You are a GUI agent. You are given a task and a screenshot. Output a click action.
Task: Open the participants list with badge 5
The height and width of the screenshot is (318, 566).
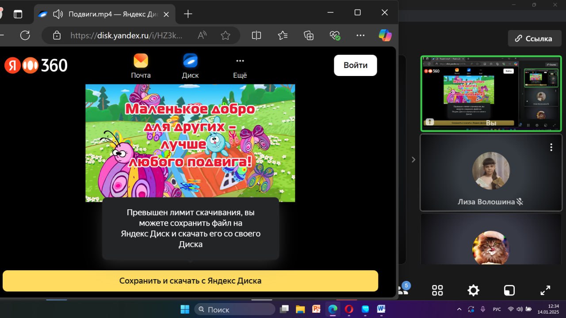tap(403, 289)
